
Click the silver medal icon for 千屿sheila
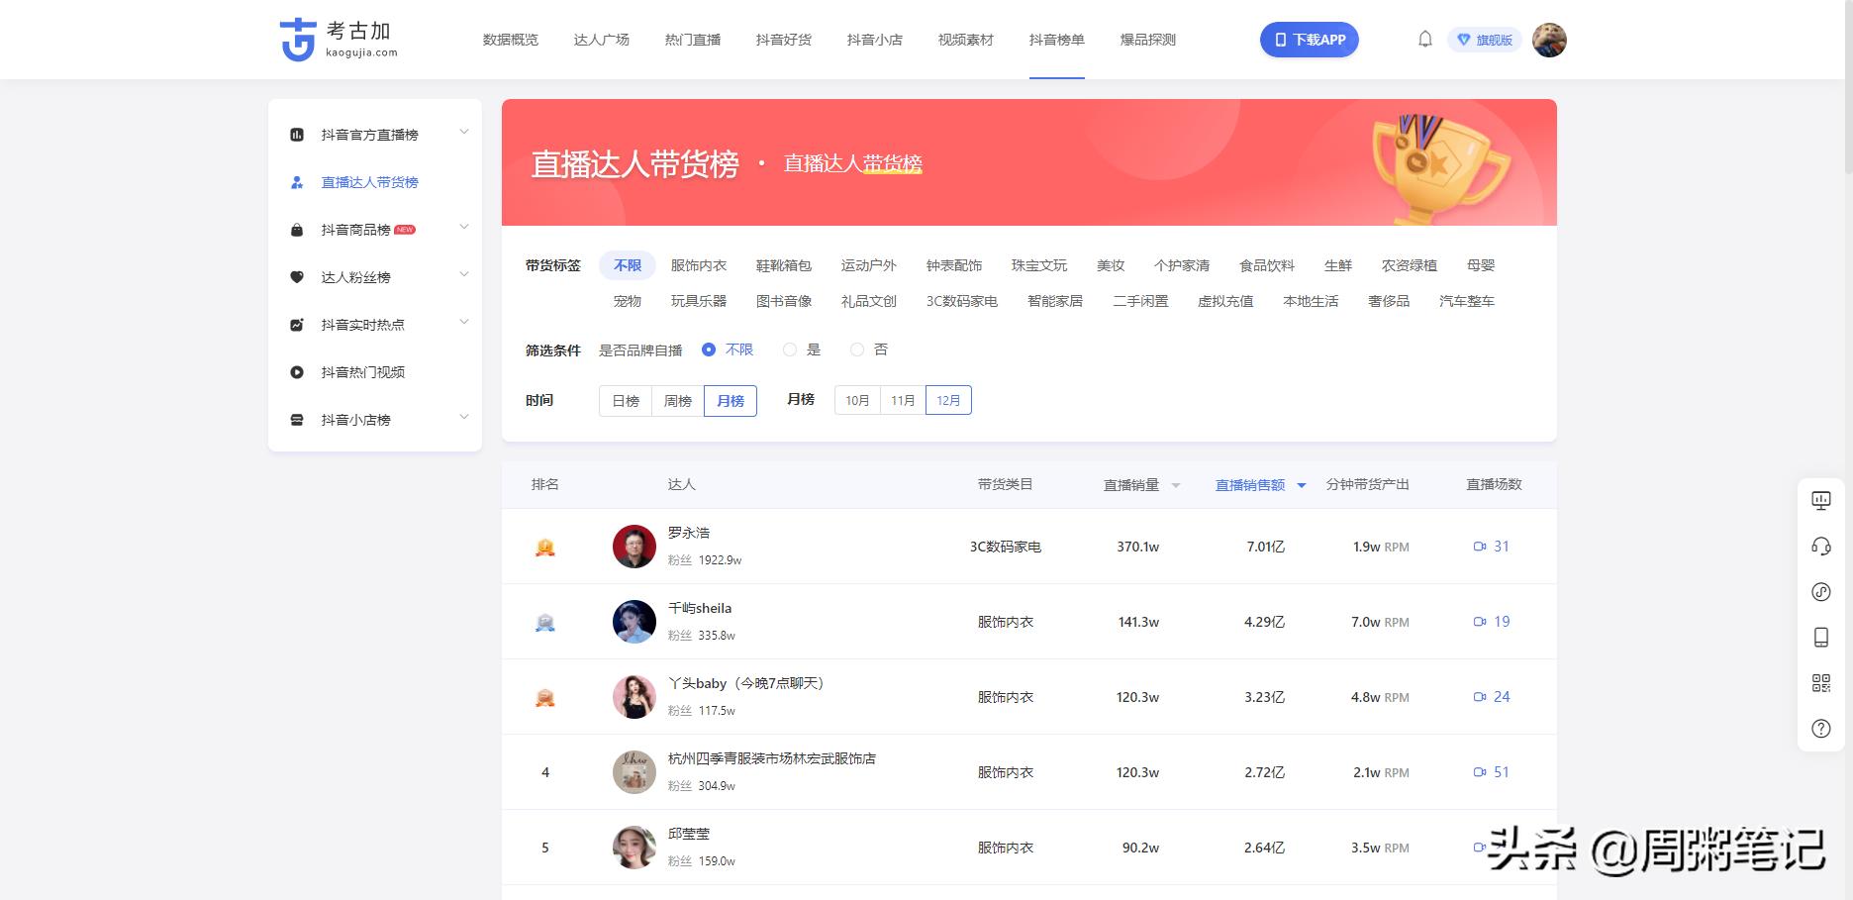click(x=545, y=622)
